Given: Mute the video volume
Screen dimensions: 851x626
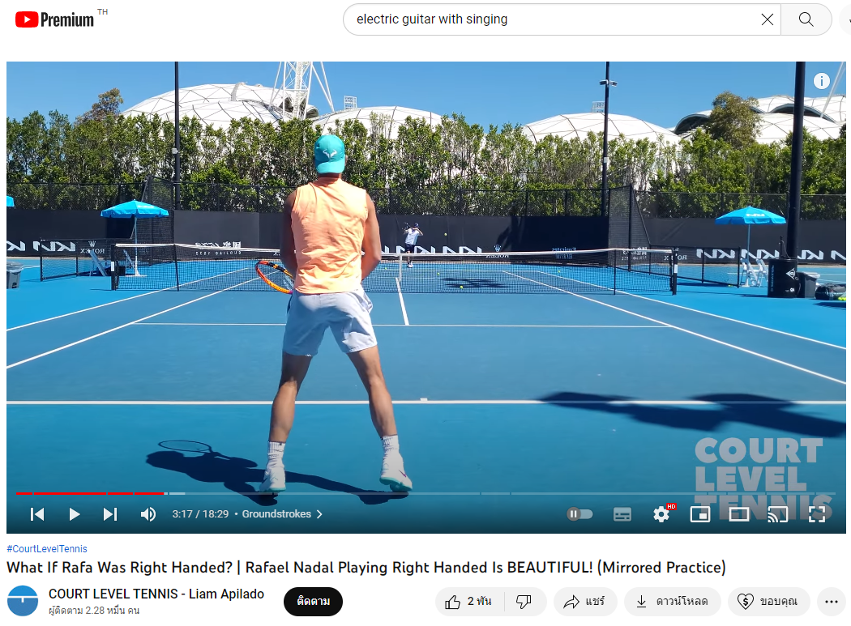Looking at the screenshot, I should point(148,514).
